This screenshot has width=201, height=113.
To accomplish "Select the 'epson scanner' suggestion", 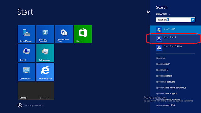I will tap(163, 64).
